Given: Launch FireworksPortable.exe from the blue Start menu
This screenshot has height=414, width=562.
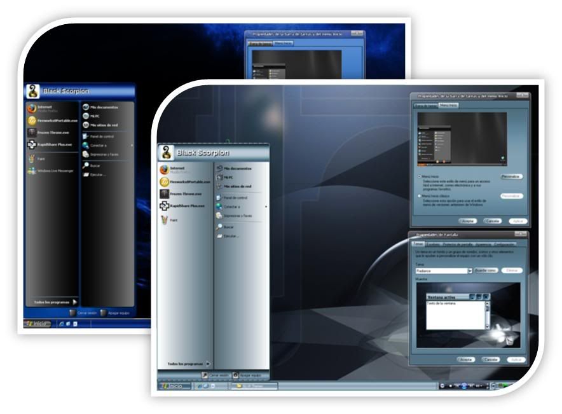Looking at the screenshot, I should [x=52, y=120].
